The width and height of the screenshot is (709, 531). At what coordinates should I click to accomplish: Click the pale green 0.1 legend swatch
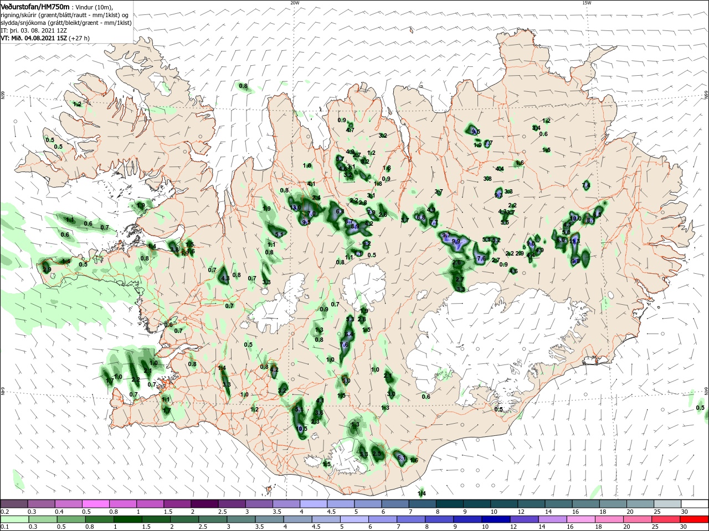[14, 519]
